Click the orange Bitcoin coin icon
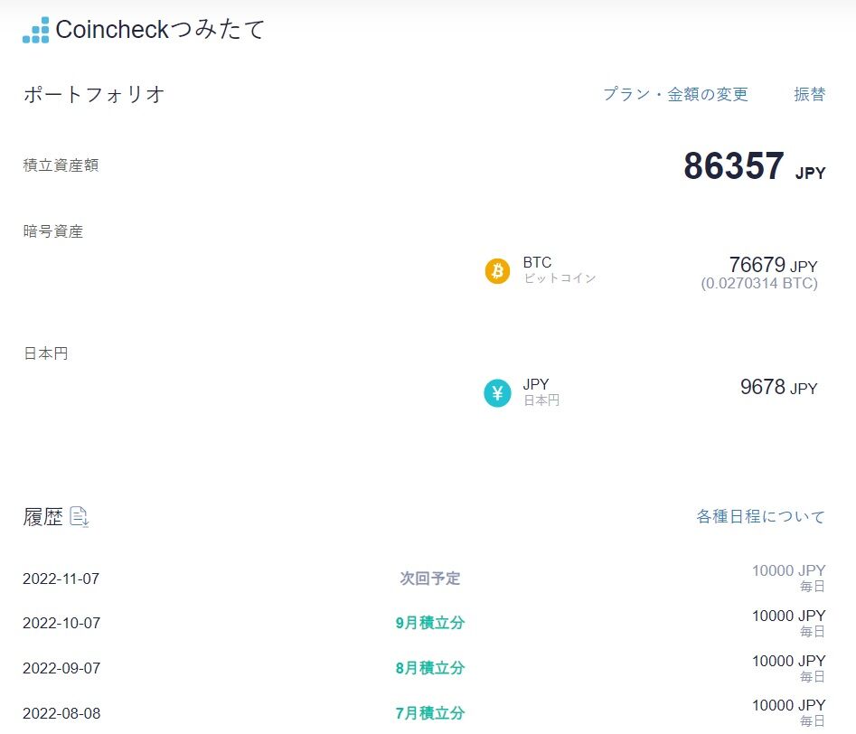Viewport: 856px width, 734px height. pos(497,271)
